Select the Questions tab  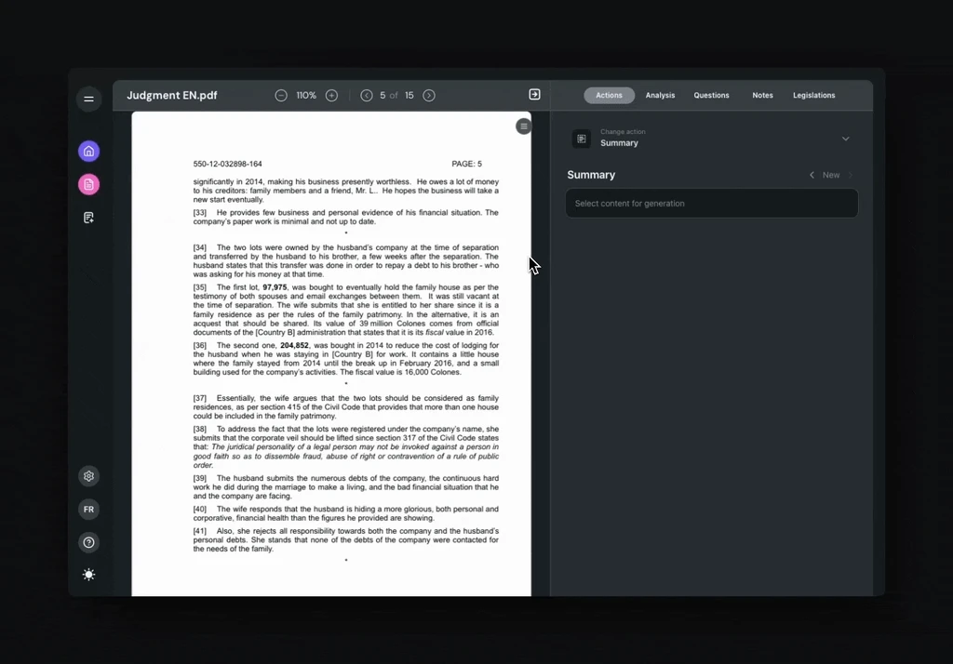(x=711, y=95)
